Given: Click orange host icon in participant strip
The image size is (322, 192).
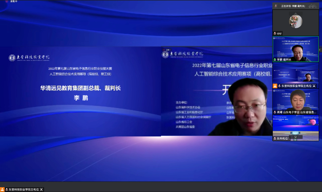Looking at the screenshot, I should pyautogui.click(x=275, y=86).
